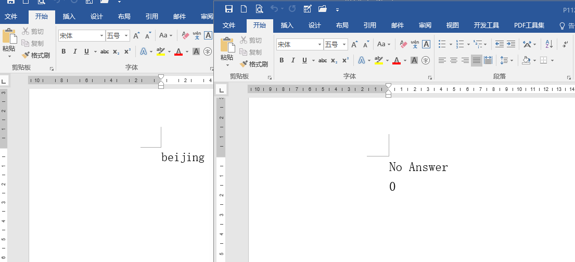Click the sort icon in the paragraph group
The height and width of the screenshot is (262, 575).
point(549,44)
